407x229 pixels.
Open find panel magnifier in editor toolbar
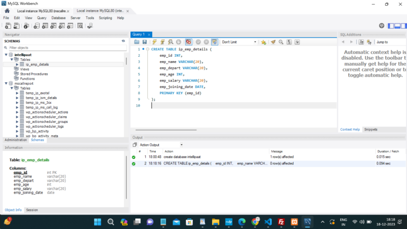coord(281,42)
